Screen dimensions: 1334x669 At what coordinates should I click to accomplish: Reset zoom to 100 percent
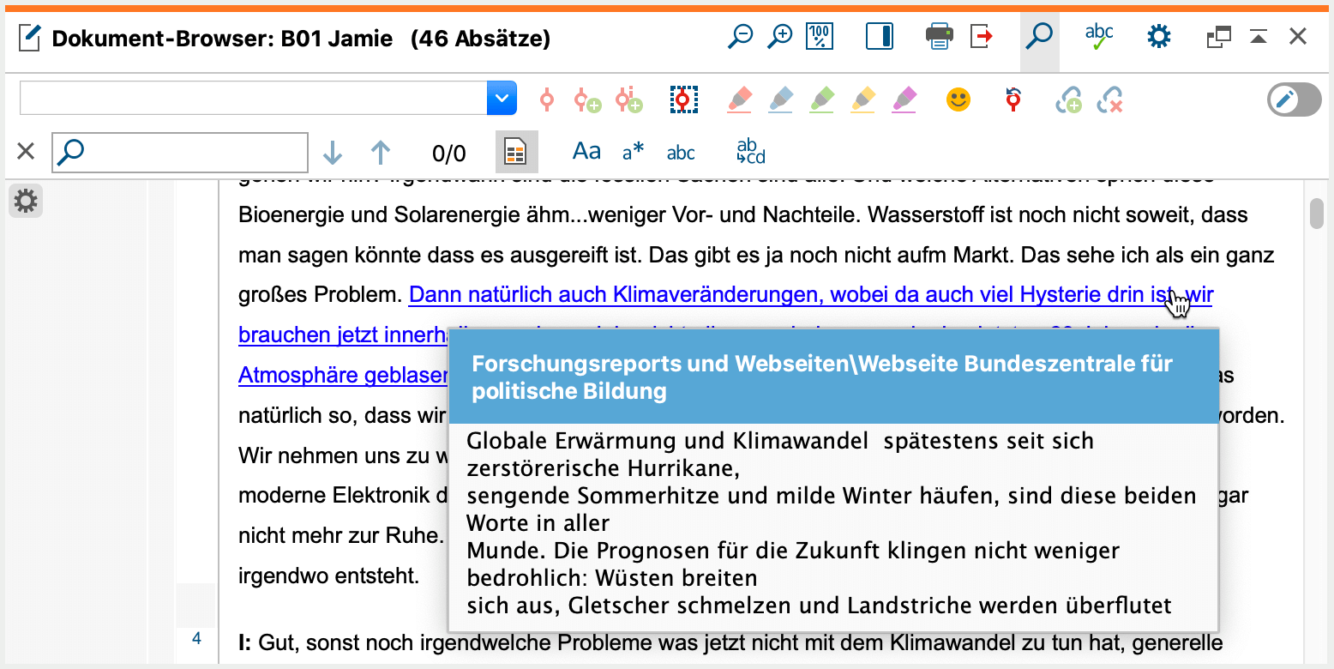tap(820, 37)
